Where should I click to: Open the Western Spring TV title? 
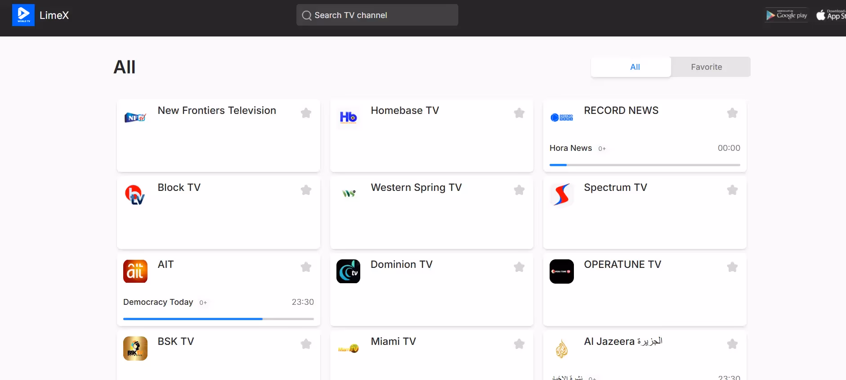coord(416,187)
